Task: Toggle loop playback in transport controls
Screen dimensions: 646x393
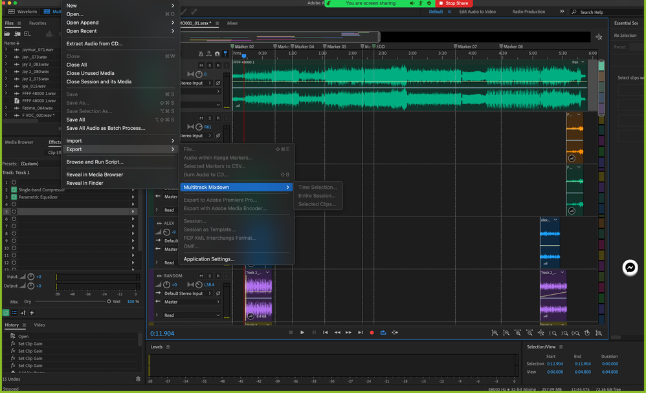Action: pos(383,332)
